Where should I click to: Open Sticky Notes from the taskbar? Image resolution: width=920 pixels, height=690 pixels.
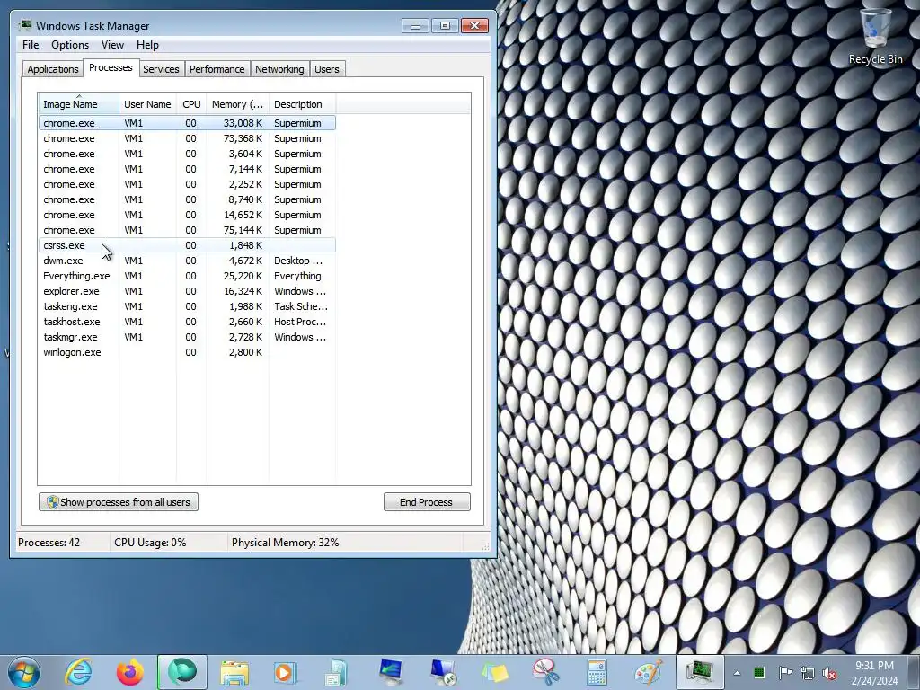coord(494,672)
